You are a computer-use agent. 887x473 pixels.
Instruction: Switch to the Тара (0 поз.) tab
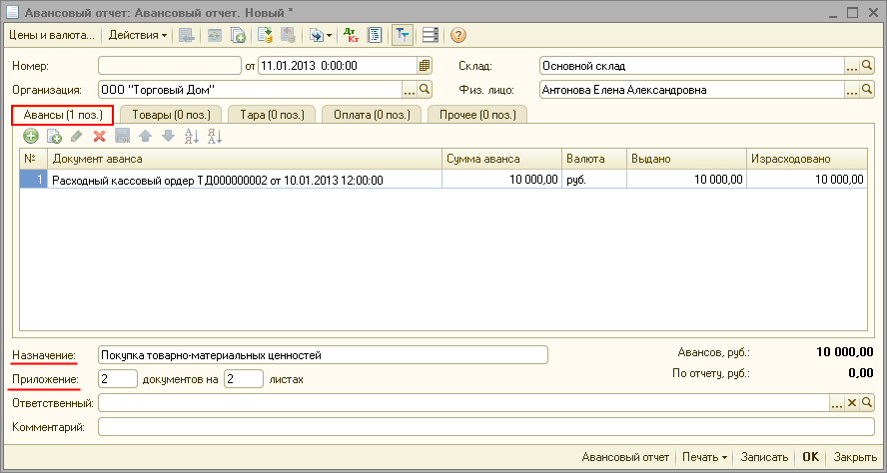[272, 115]
